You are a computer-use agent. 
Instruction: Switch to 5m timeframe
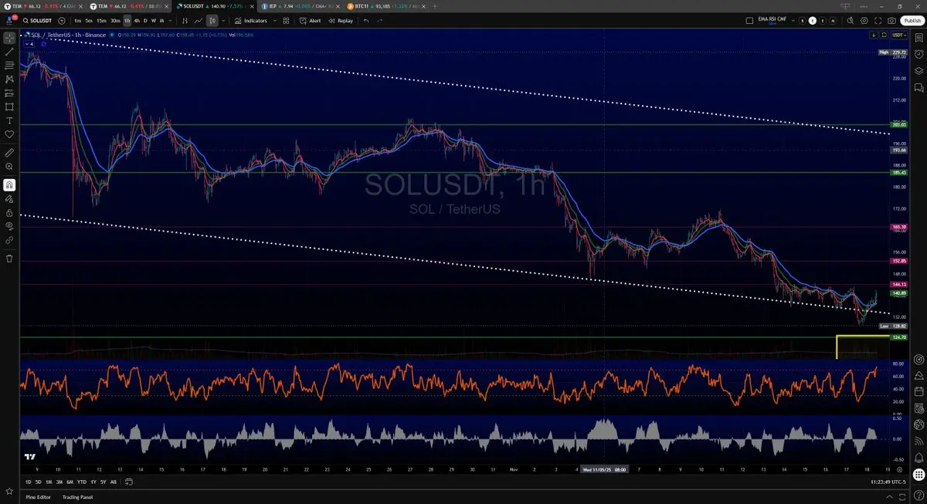(89, 21)
